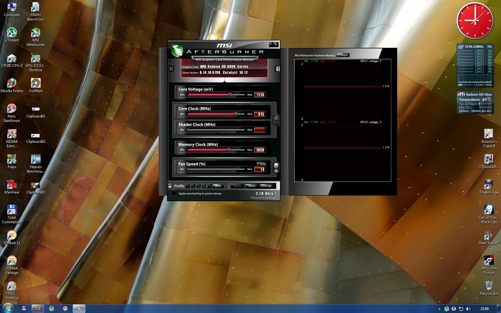Select profile slot 1
501x313 pixels.
coord(188,186)
